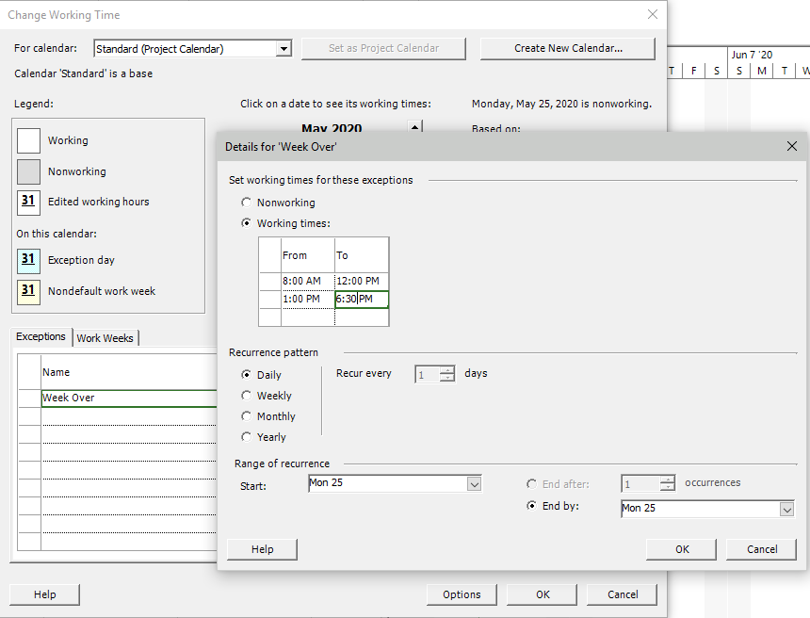
Task: Open Help from the Details dialog
Action: click(261, 549)
